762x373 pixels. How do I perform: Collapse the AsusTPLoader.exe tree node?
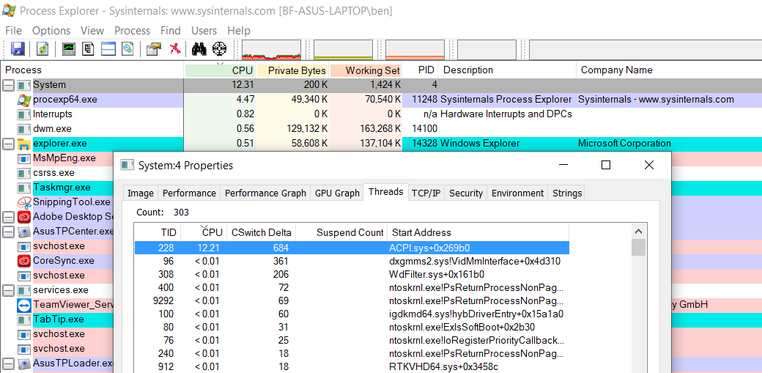click(x=8, y=363)
